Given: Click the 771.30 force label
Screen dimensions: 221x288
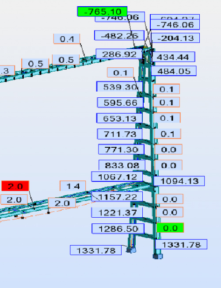Looking at the screenshot, I should coord(122,150).
